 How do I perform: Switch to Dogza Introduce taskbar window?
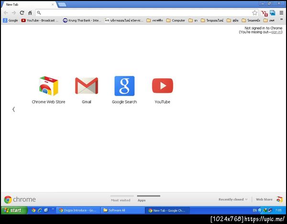(x=78, y=210)
